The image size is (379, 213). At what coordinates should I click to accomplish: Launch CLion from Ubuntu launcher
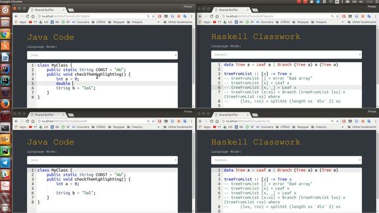tap(5, 80)
